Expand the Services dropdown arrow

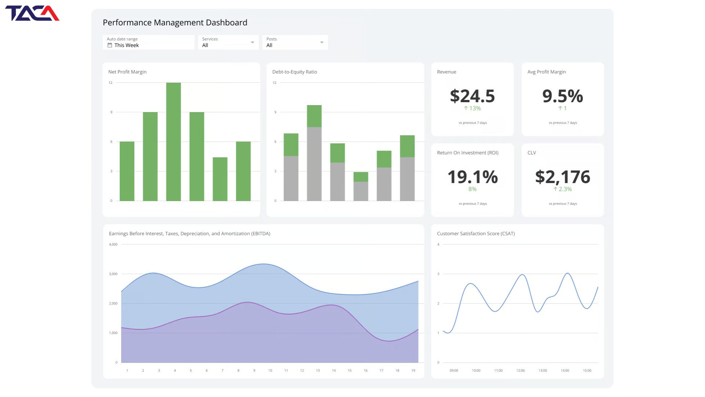252,42
